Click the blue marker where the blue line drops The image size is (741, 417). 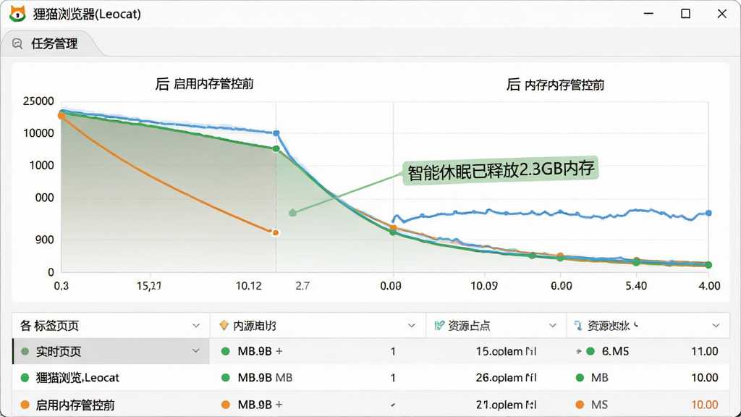pos(276,133)
